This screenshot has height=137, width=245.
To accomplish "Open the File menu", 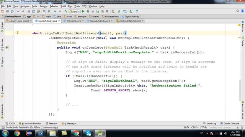I will click(3, 6).
